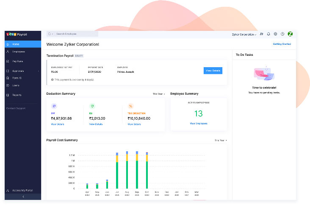Click the Zoho Payroll logo

[16, 34]
